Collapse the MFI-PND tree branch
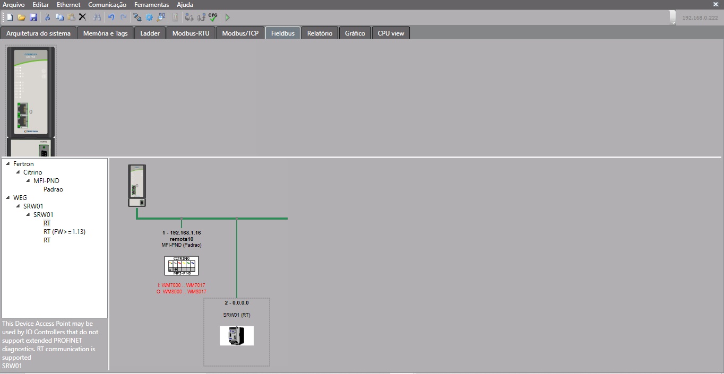The width and height of the screenshot is (724, 374). (x=28, y=181)
